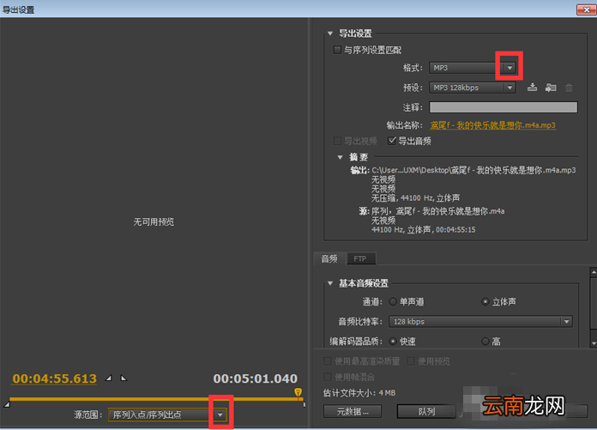Click the set in point triangle icon
The height and width of the screenshot is (430, 597).
(109, 379)
